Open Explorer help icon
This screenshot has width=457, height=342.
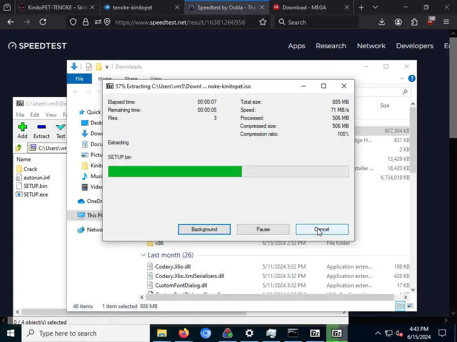point(411,78)
